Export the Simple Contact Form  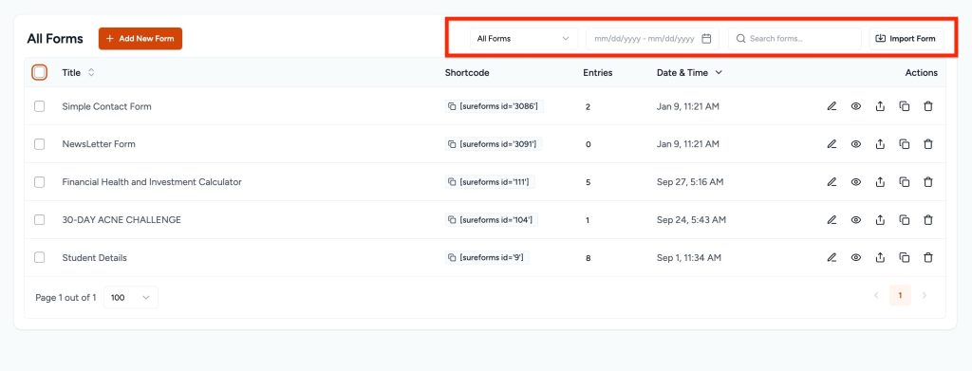click(880, 106)
